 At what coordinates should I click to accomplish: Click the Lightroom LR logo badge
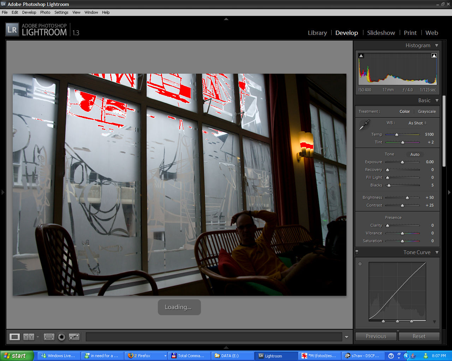click(x=12, y=30)
